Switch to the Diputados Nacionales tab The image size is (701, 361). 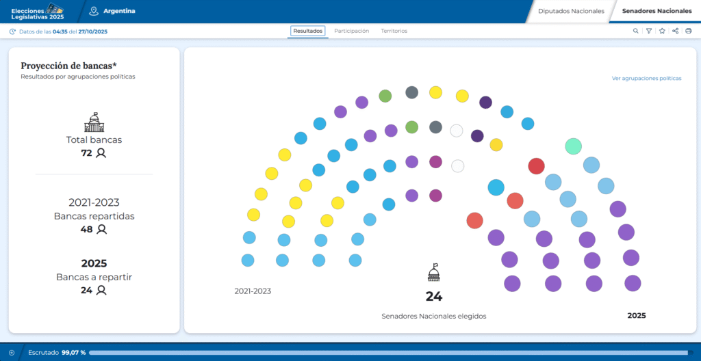[571, 11]
